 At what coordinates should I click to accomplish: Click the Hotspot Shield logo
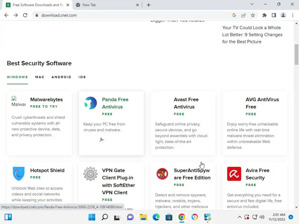(x=18, y=174)
